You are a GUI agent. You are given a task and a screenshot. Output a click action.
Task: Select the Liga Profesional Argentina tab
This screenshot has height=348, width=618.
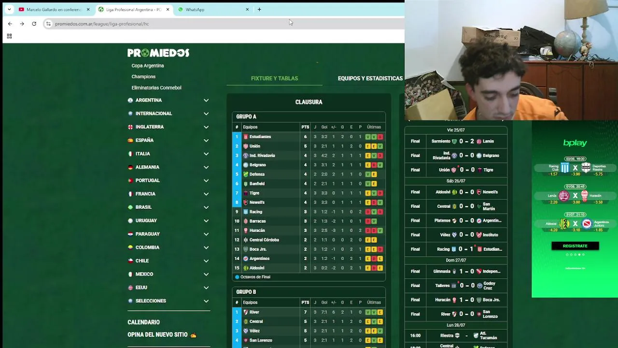coord(133,9)
